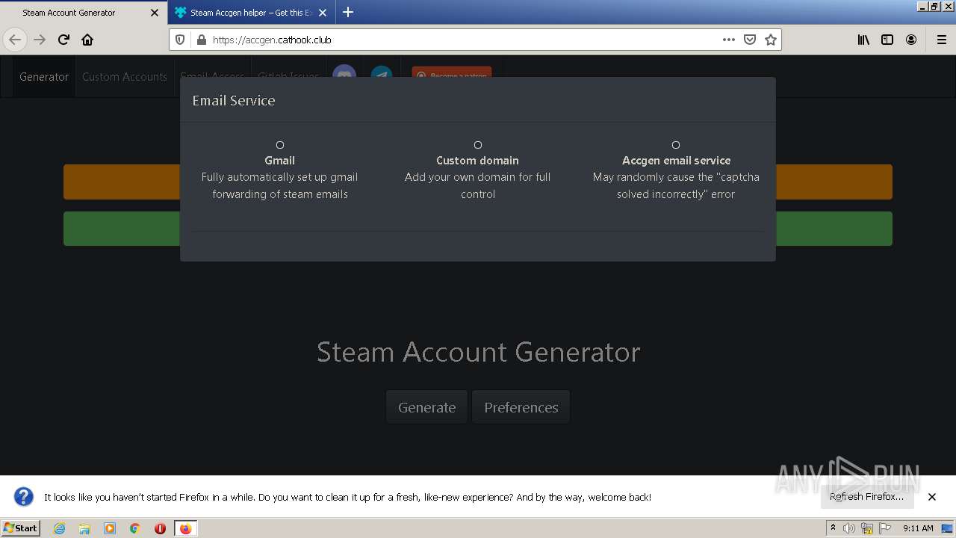
Task: Open the Custom Accounts nav item
Action: 125,76
